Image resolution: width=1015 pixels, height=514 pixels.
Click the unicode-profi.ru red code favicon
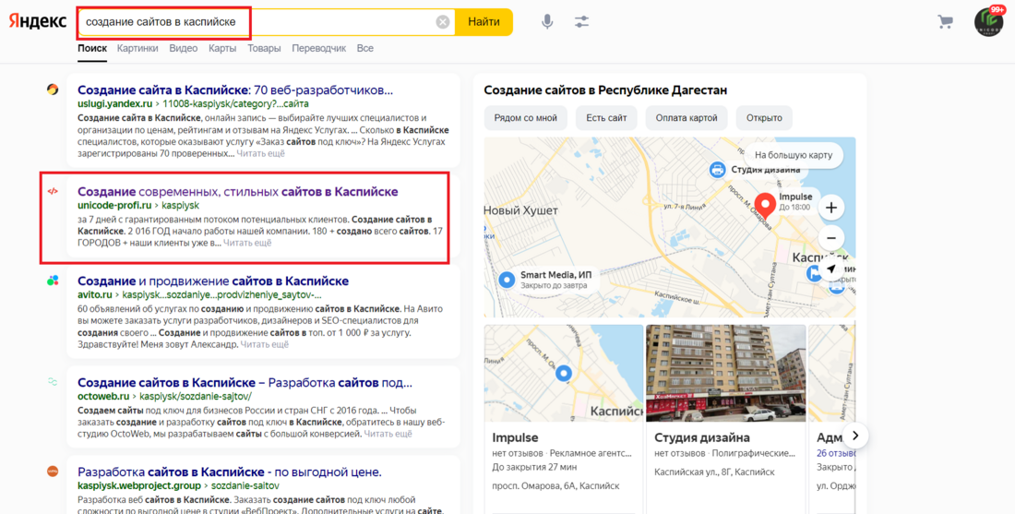coord(53,192)
